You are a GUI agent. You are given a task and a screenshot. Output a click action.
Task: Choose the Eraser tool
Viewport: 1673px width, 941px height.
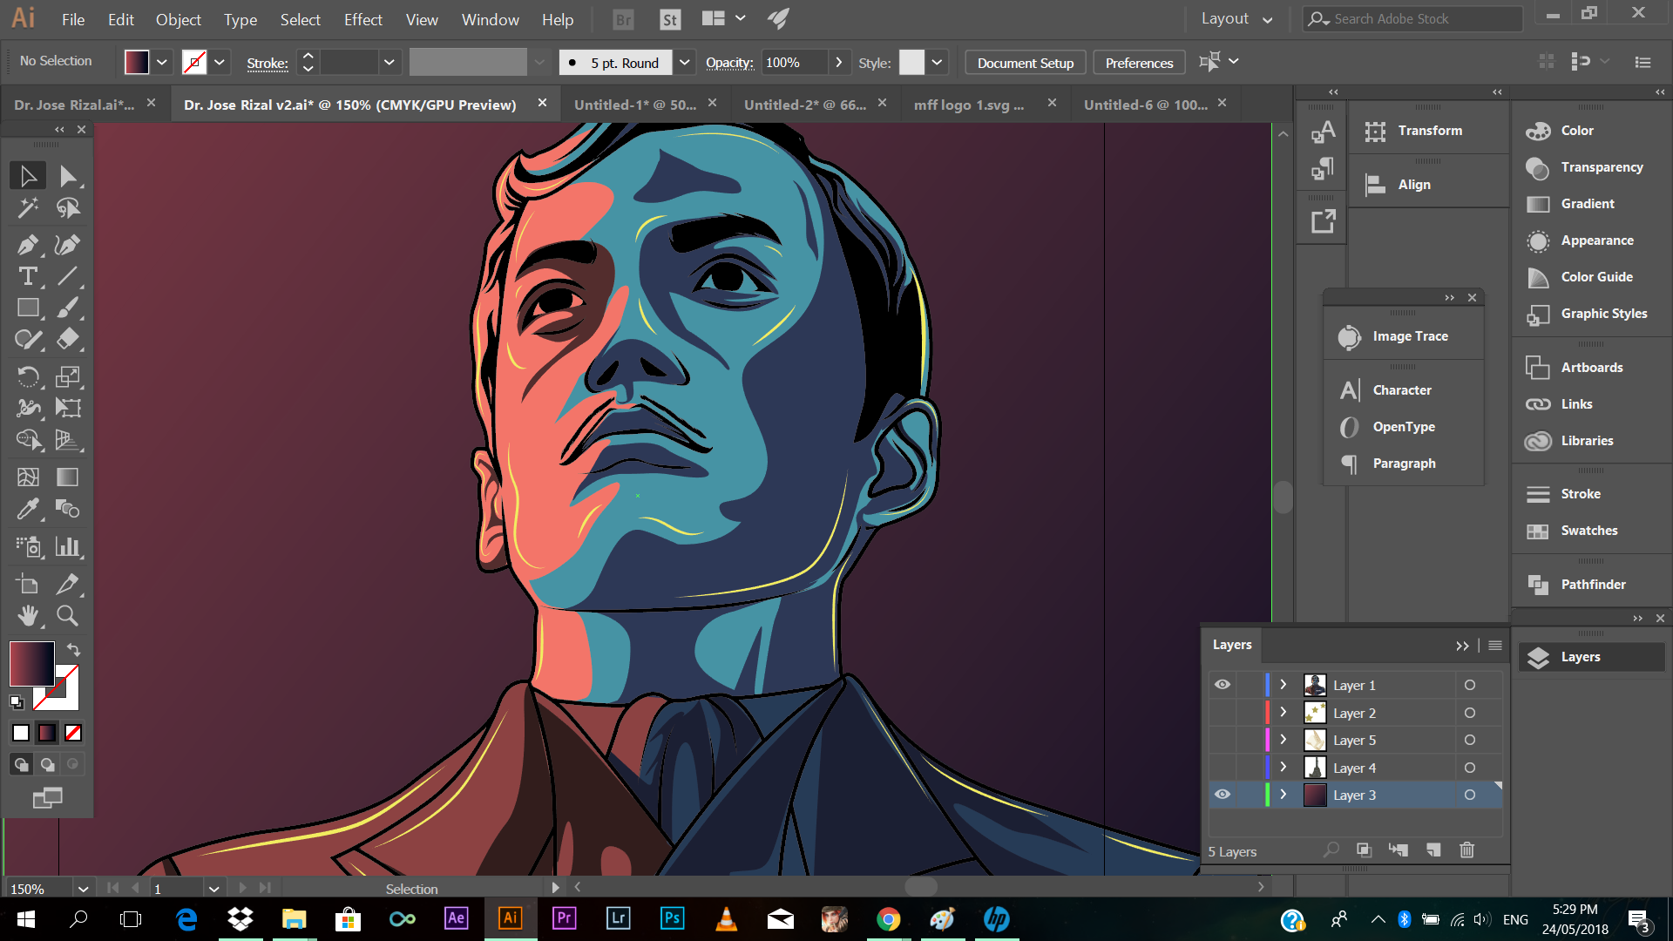pos(68,339)
